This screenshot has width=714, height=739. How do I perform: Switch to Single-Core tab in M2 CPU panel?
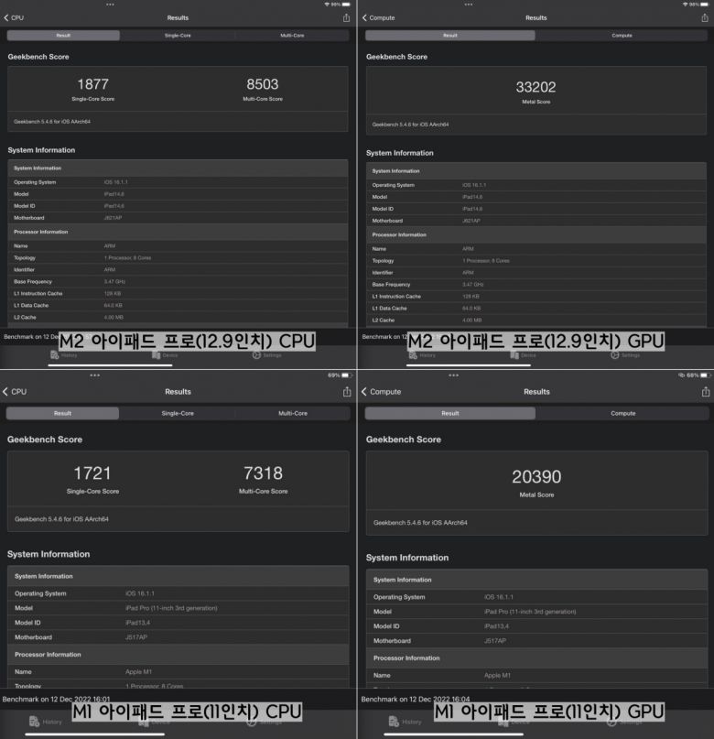pos(178,36)
